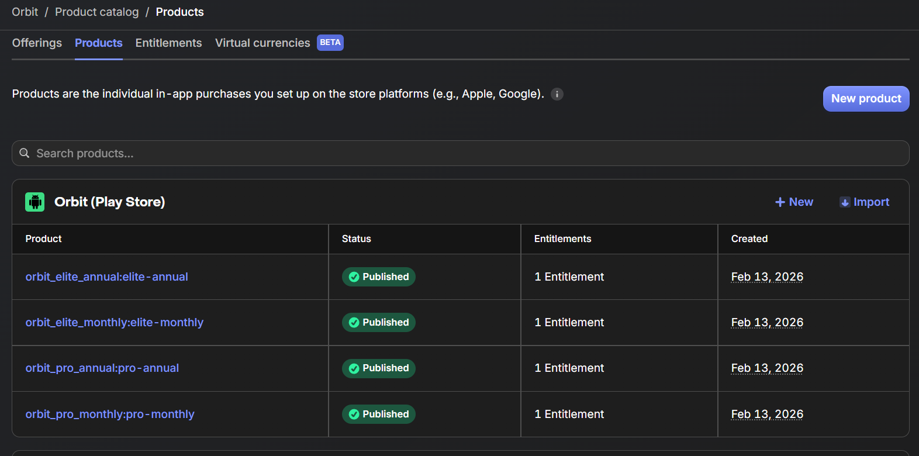The image size is (919, 456).
Task: Click the Published badge for elite-annual
Action: (379, 277)
